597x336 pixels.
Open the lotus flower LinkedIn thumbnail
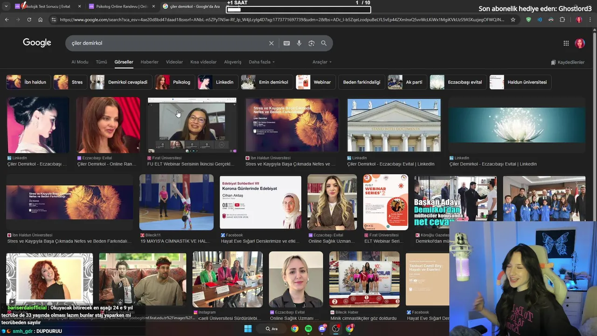click(517, 125)
